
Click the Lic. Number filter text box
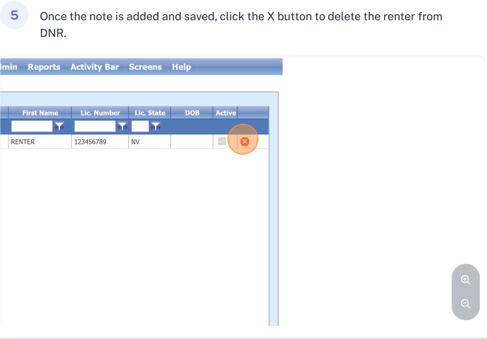pos(95,126)
